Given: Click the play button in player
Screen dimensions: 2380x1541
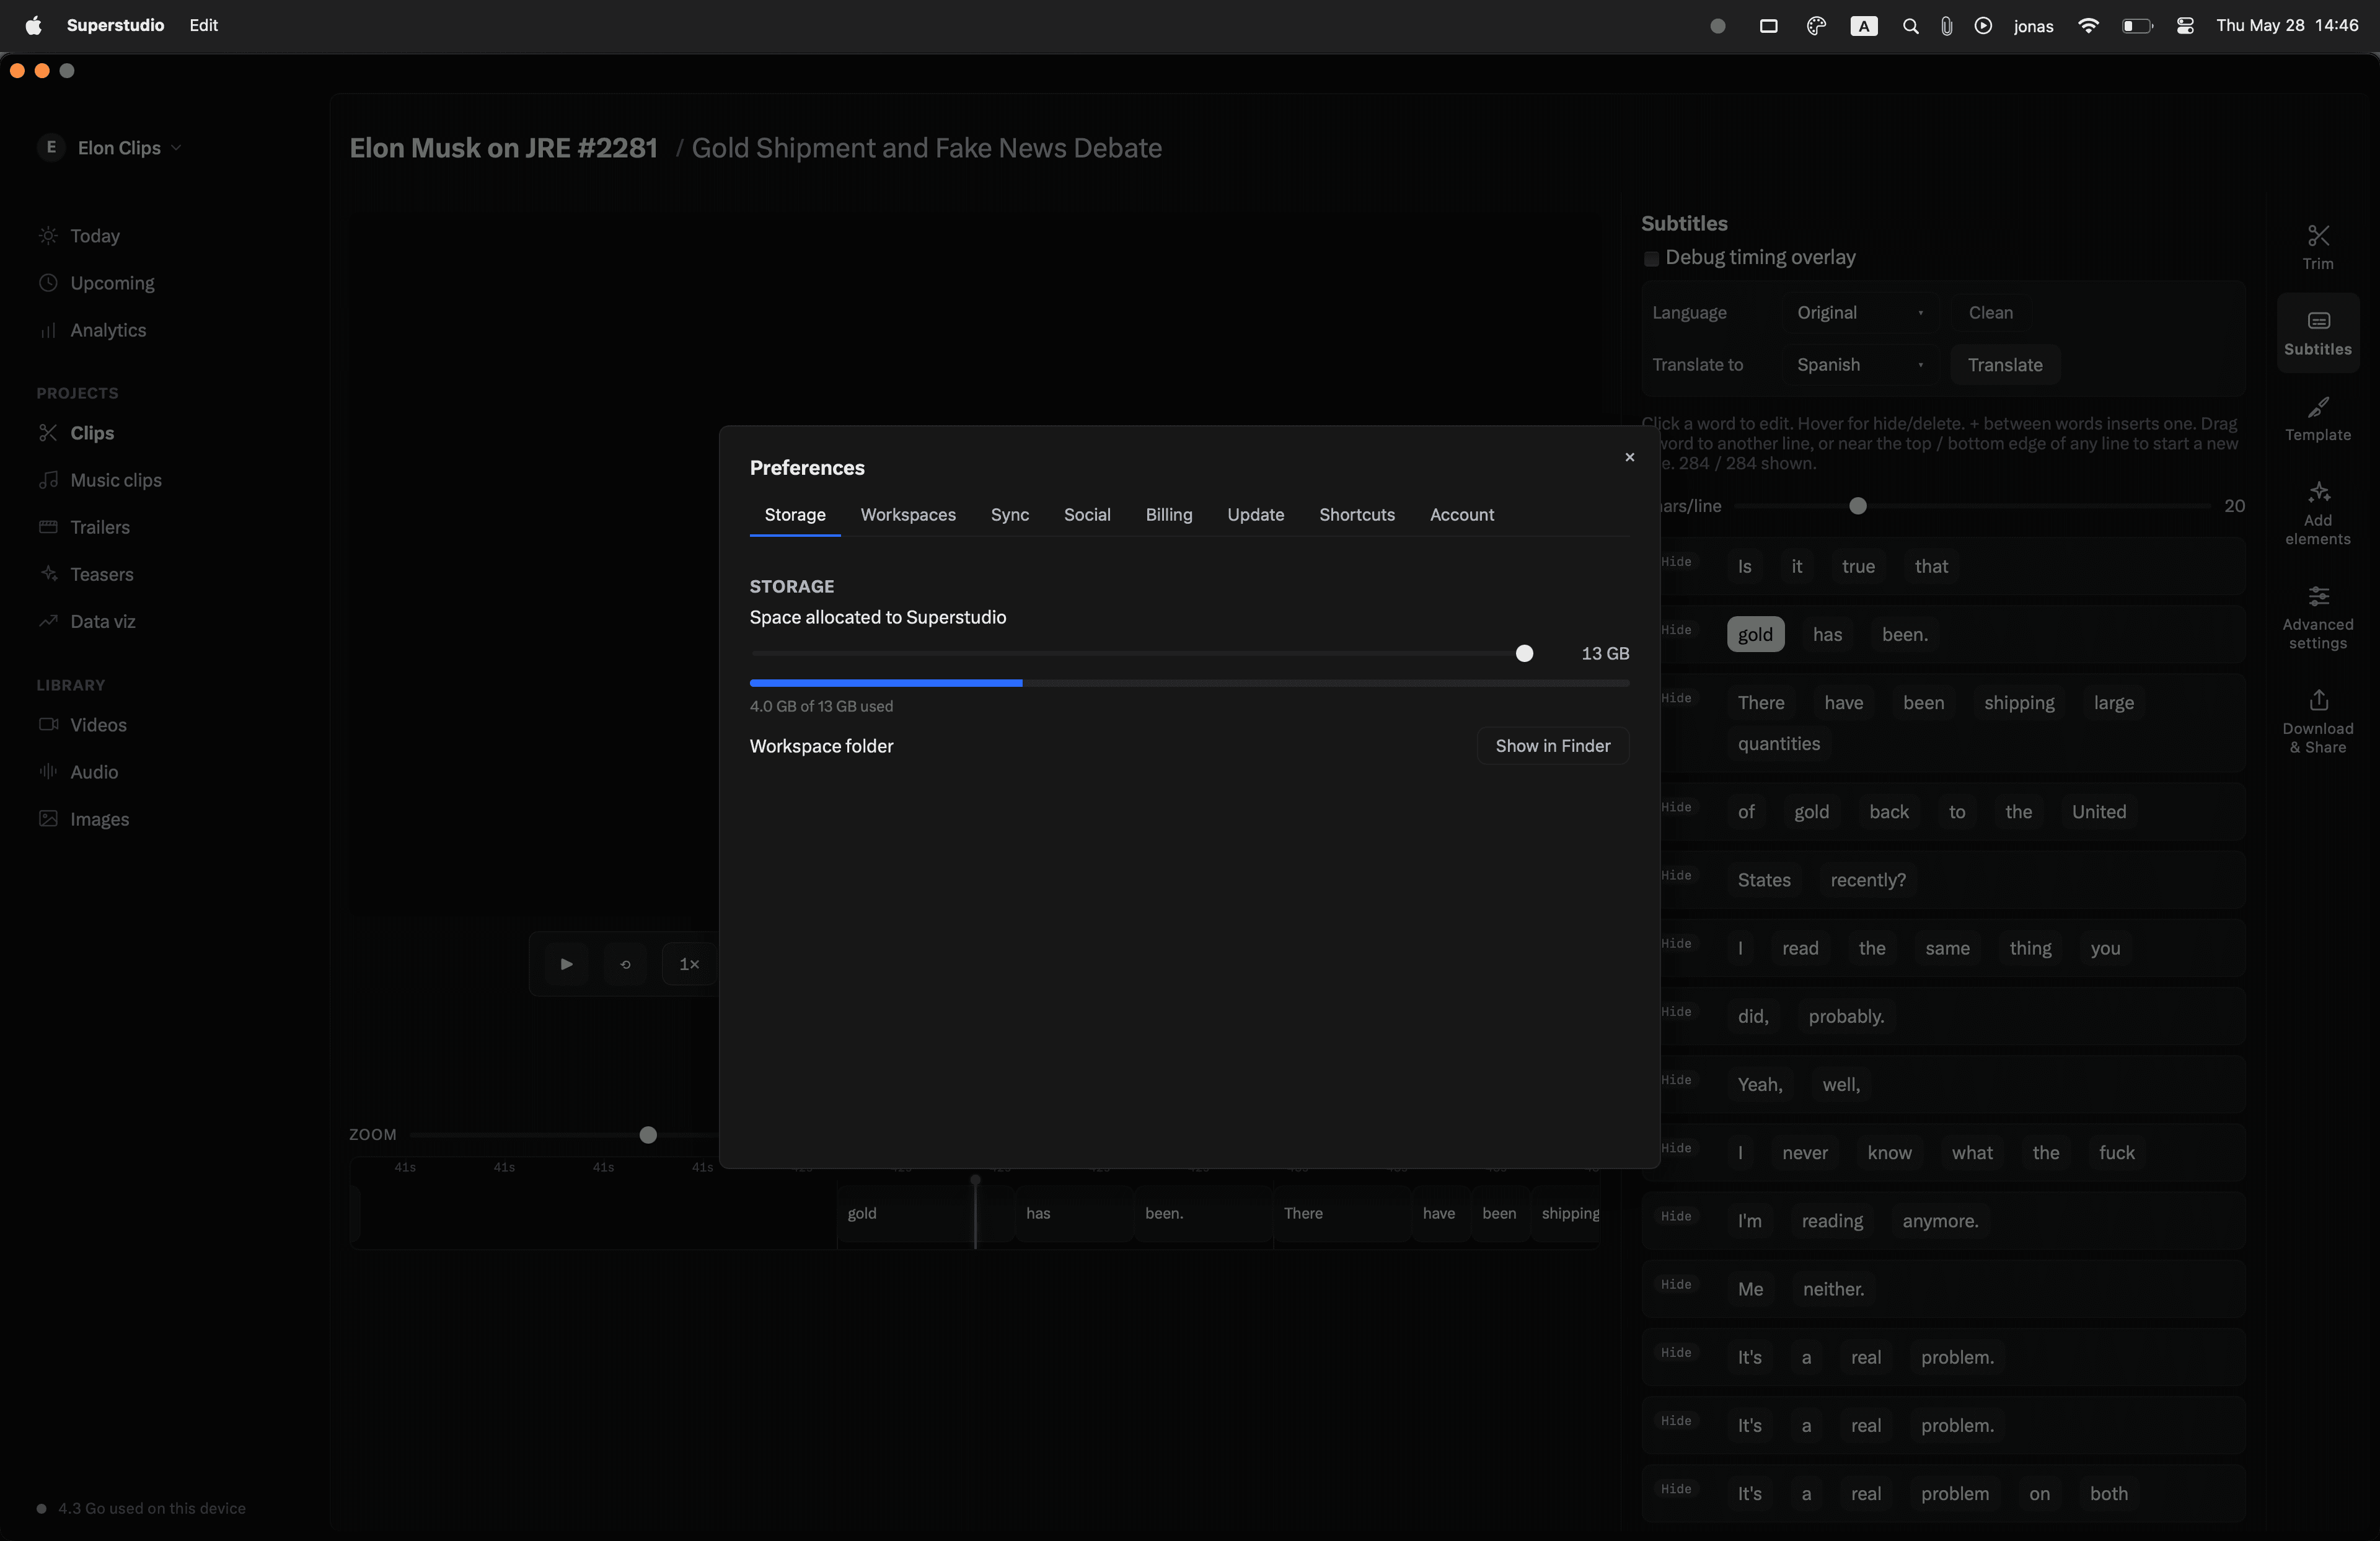Looking at the screenshot, I should pyautogui.click(x=566, y=964).
